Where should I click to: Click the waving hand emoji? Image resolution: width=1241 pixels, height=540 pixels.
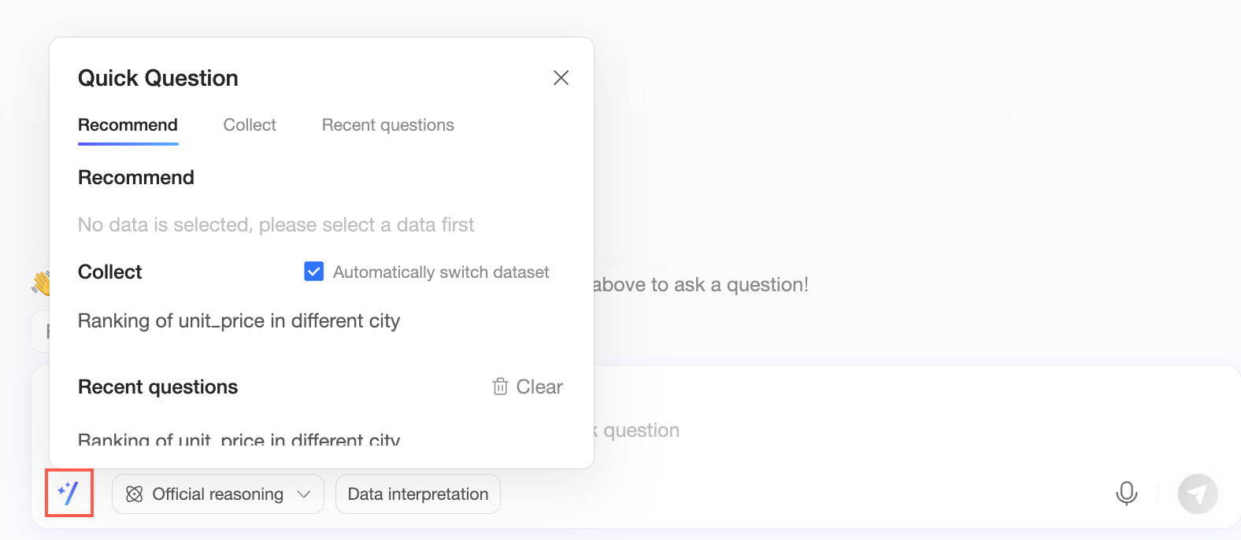tap(41, 283)
